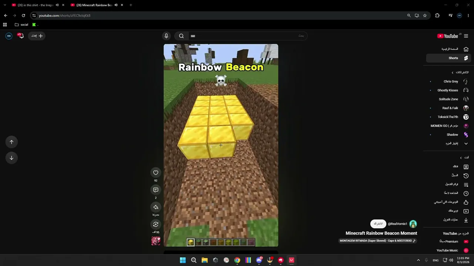Open the Ghostly Kisses subscription channel
Viewport: 474px width, 266px height.
tap(448, 90)
